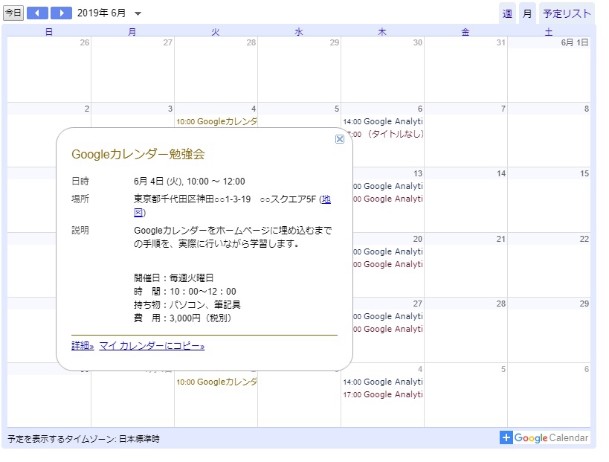Click the 6月 4日 (火), 10:00 ～ 12:00 text
The image size is (609, 462).
190,181
